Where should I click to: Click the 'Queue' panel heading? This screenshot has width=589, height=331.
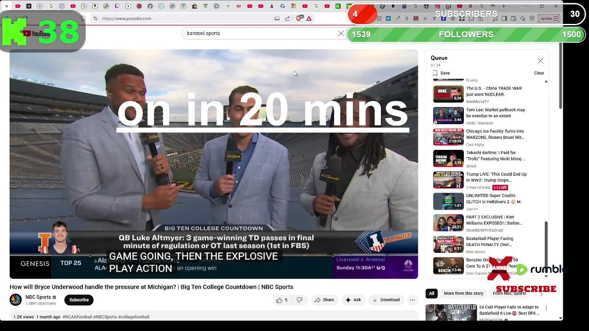[439, 58]
